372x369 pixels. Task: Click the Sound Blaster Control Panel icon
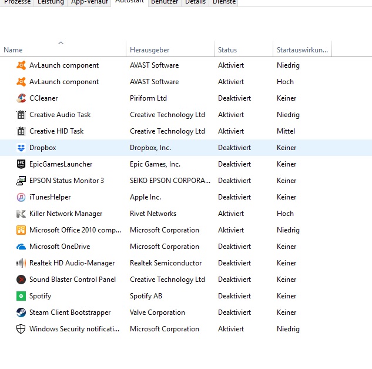[21, 280]
